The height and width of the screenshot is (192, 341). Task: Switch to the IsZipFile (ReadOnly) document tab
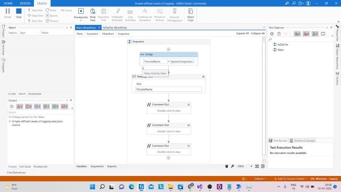coord(115,28)
